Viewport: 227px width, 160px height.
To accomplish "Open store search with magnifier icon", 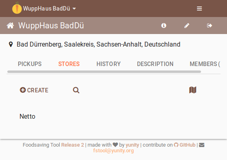I will 76,90.
